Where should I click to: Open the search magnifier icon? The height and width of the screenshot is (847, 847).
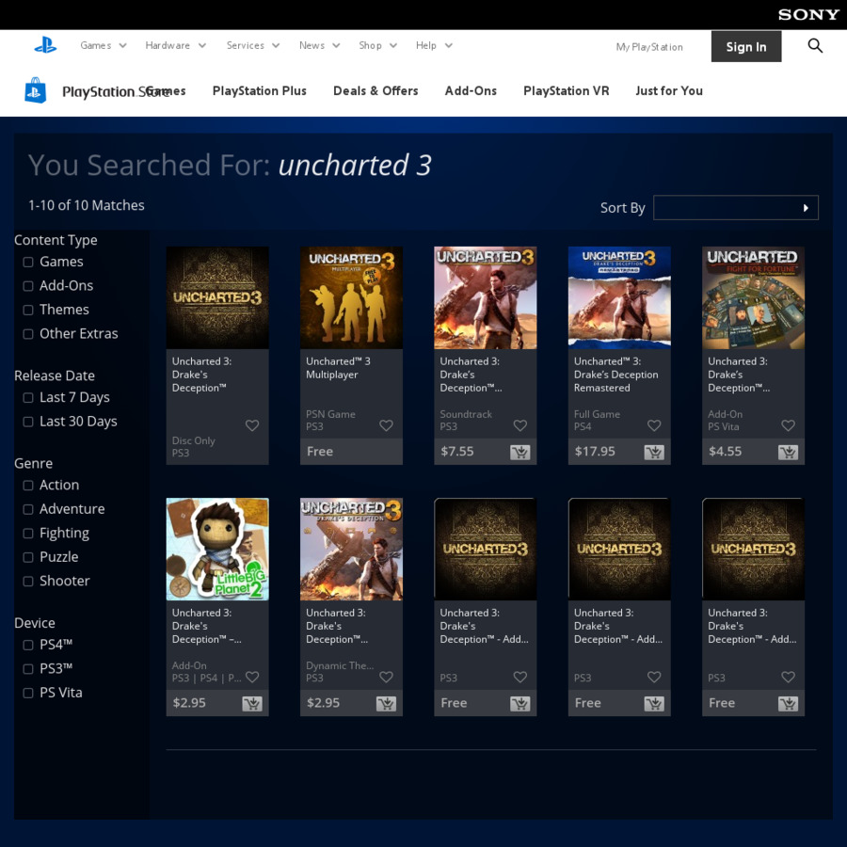click(815, 46)
